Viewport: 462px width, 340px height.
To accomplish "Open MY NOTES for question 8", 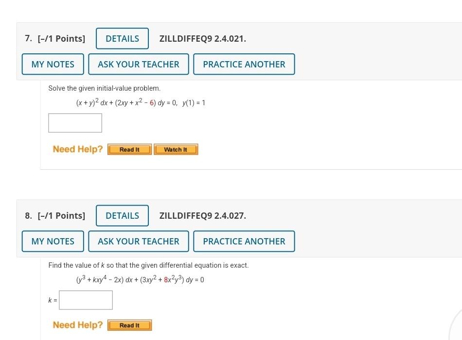I will tap(53, 241).
